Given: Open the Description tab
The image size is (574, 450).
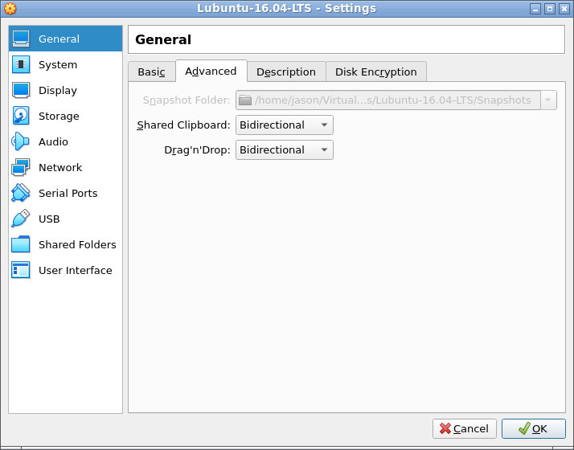Looking at the screenshot, I should 286,72.
